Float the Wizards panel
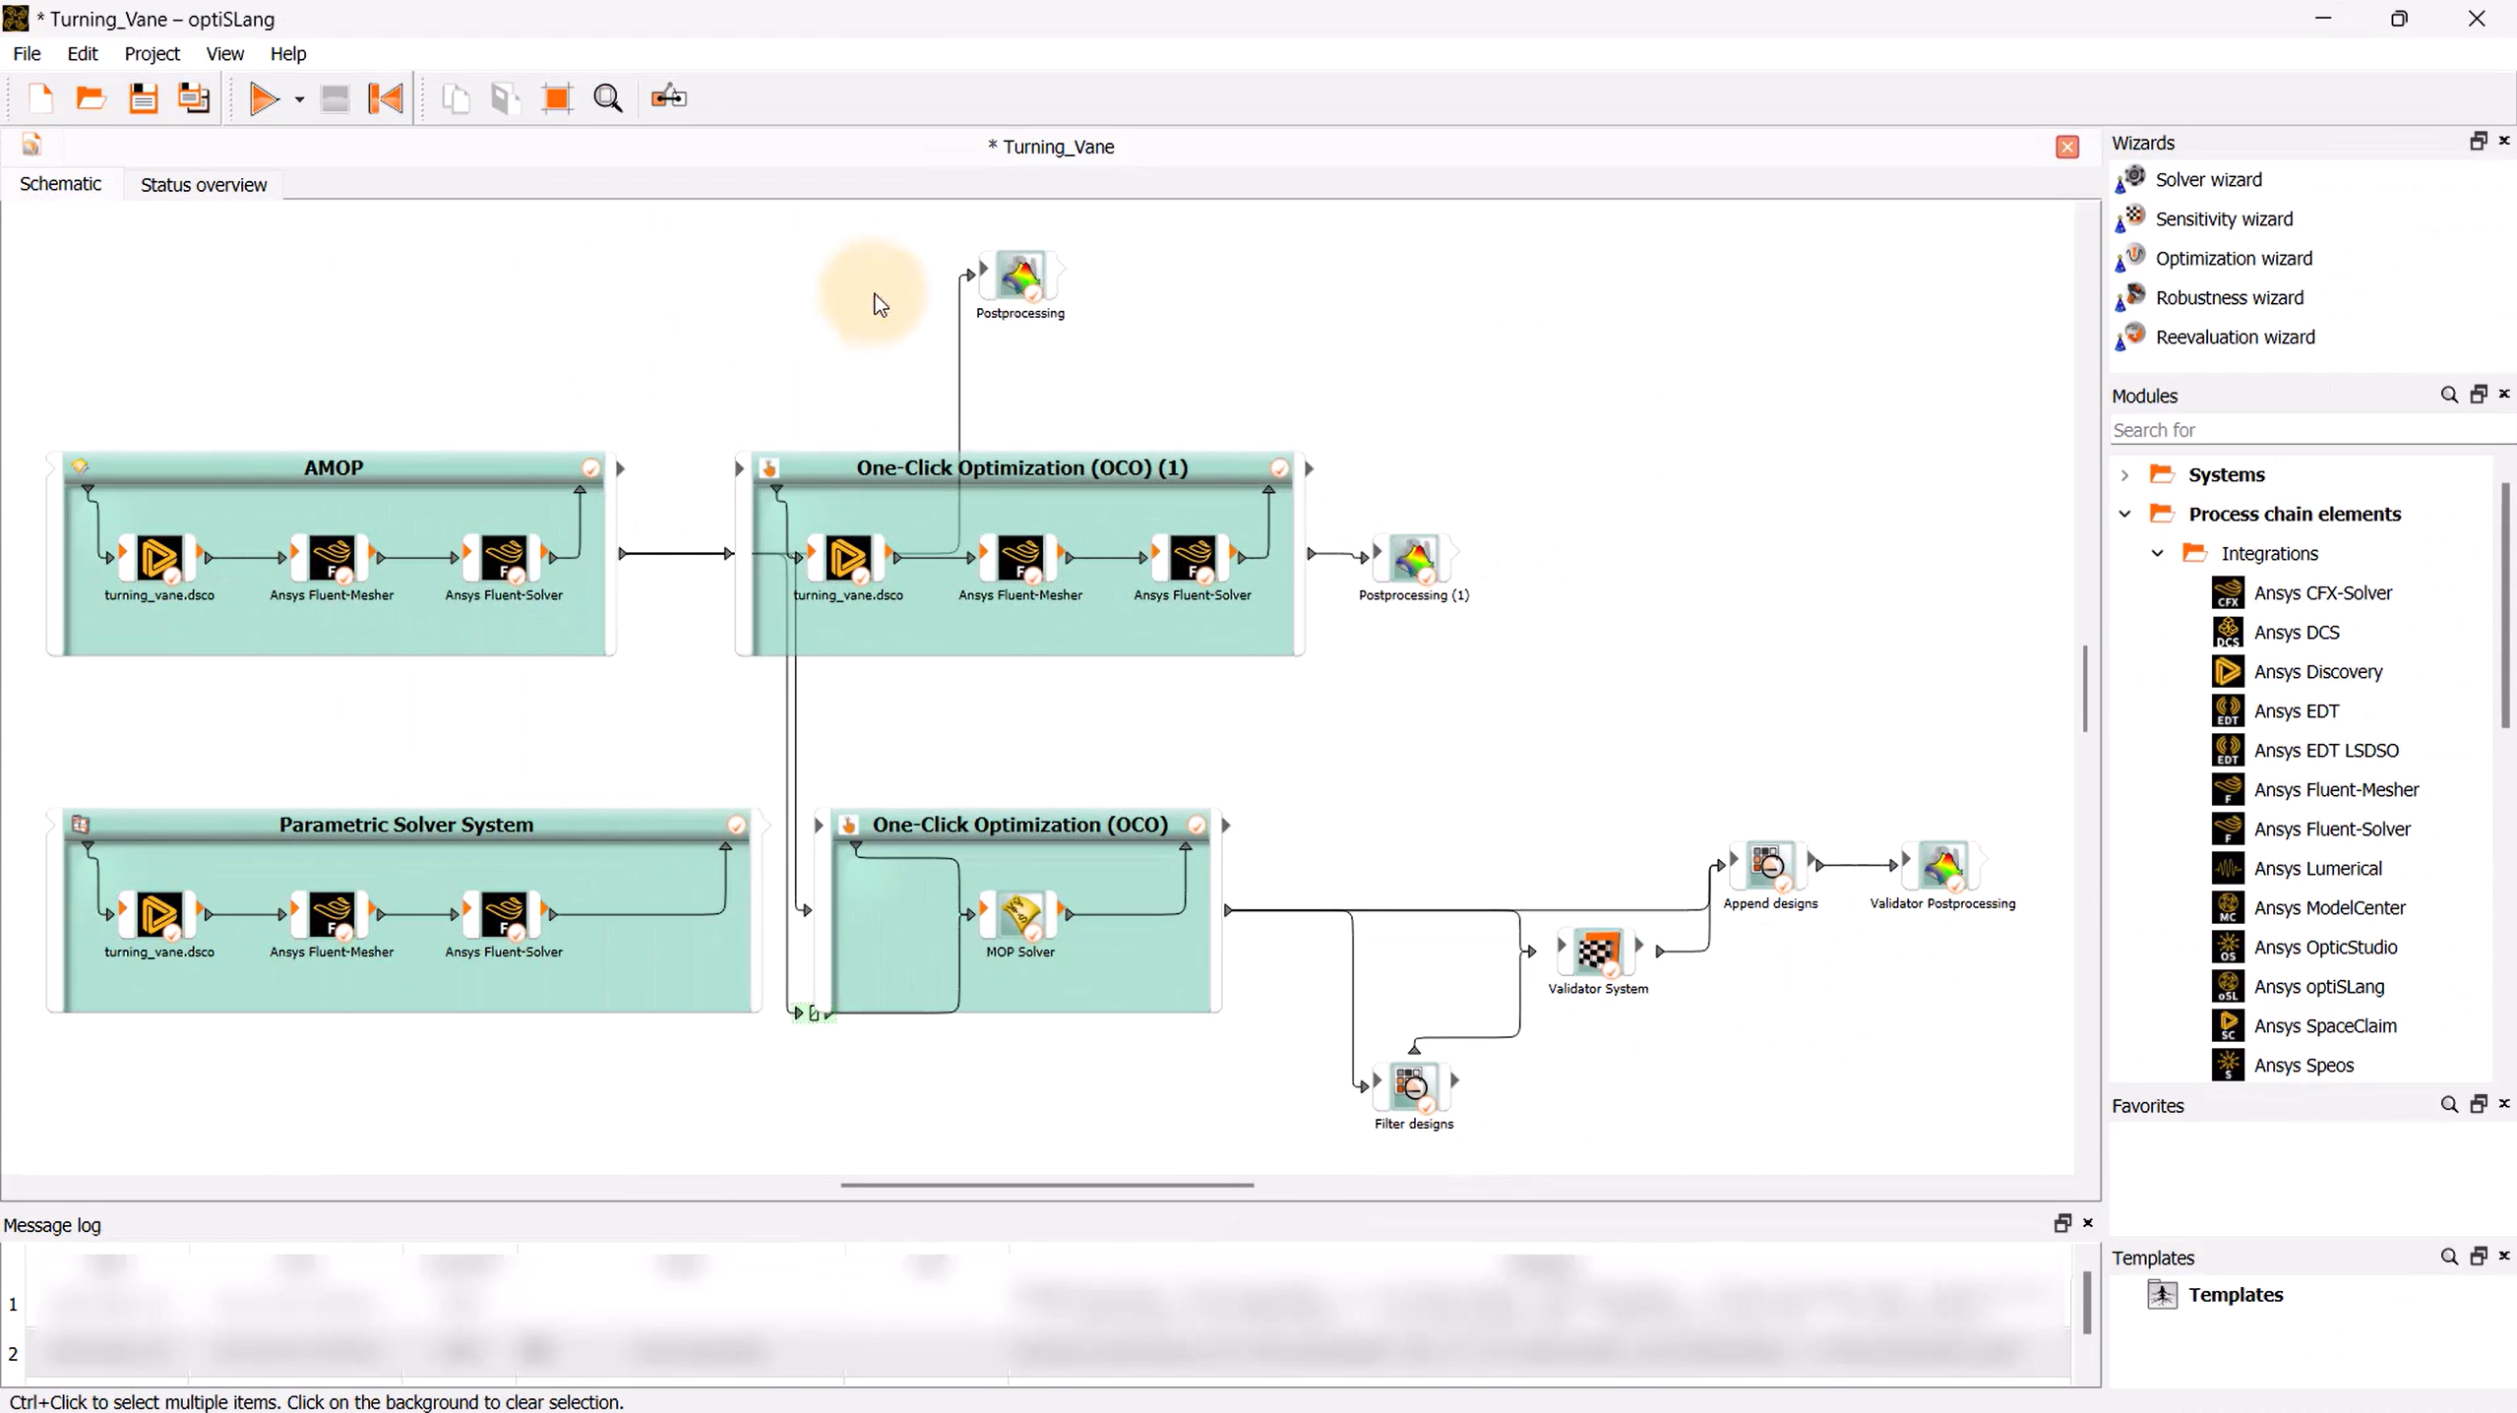The image size is (2517, 1413). (2479, 142)
